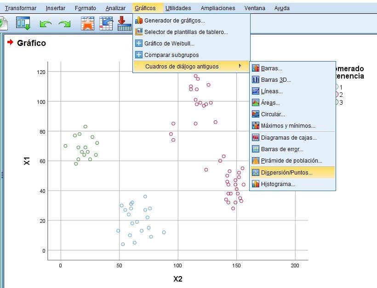Click the 200 tick label on the X2 axis
The height and width of the screenshot is (288, 377).
coord(295,265)
